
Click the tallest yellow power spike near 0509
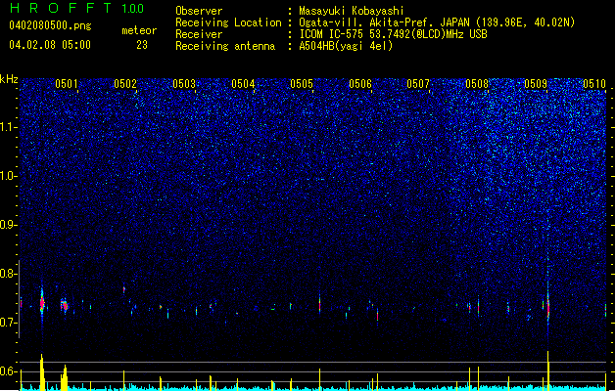(548, 370)
